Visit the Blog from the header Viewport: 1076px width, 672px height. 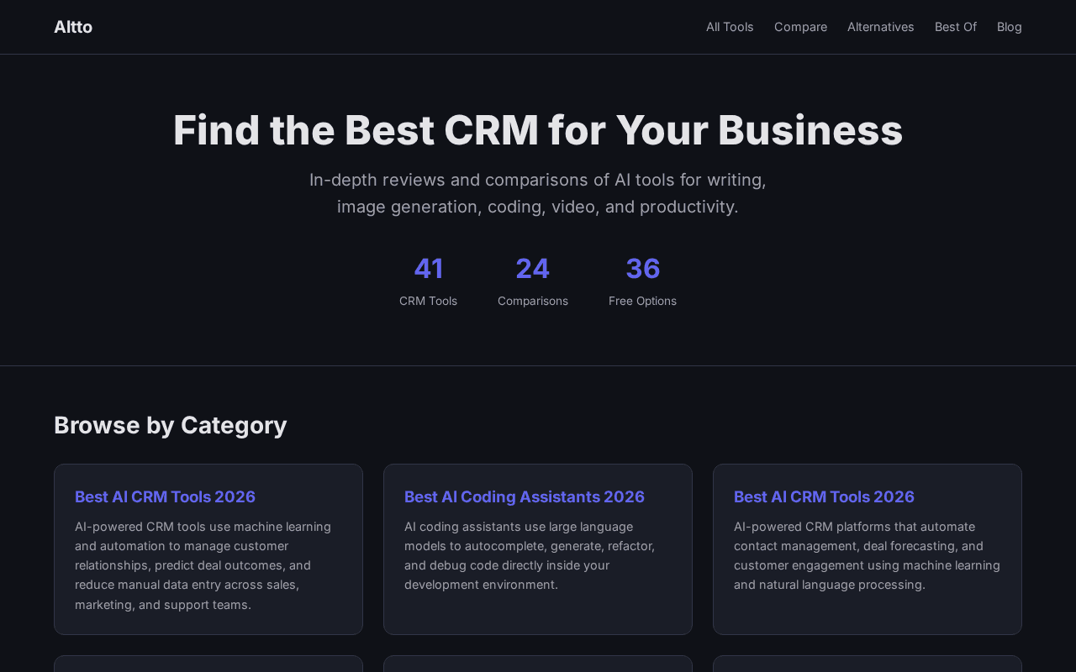1010,27
